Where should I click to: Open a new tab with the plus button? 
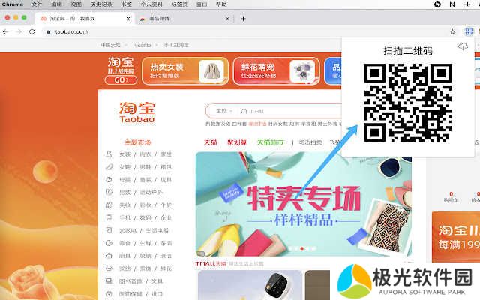[243, 18]
